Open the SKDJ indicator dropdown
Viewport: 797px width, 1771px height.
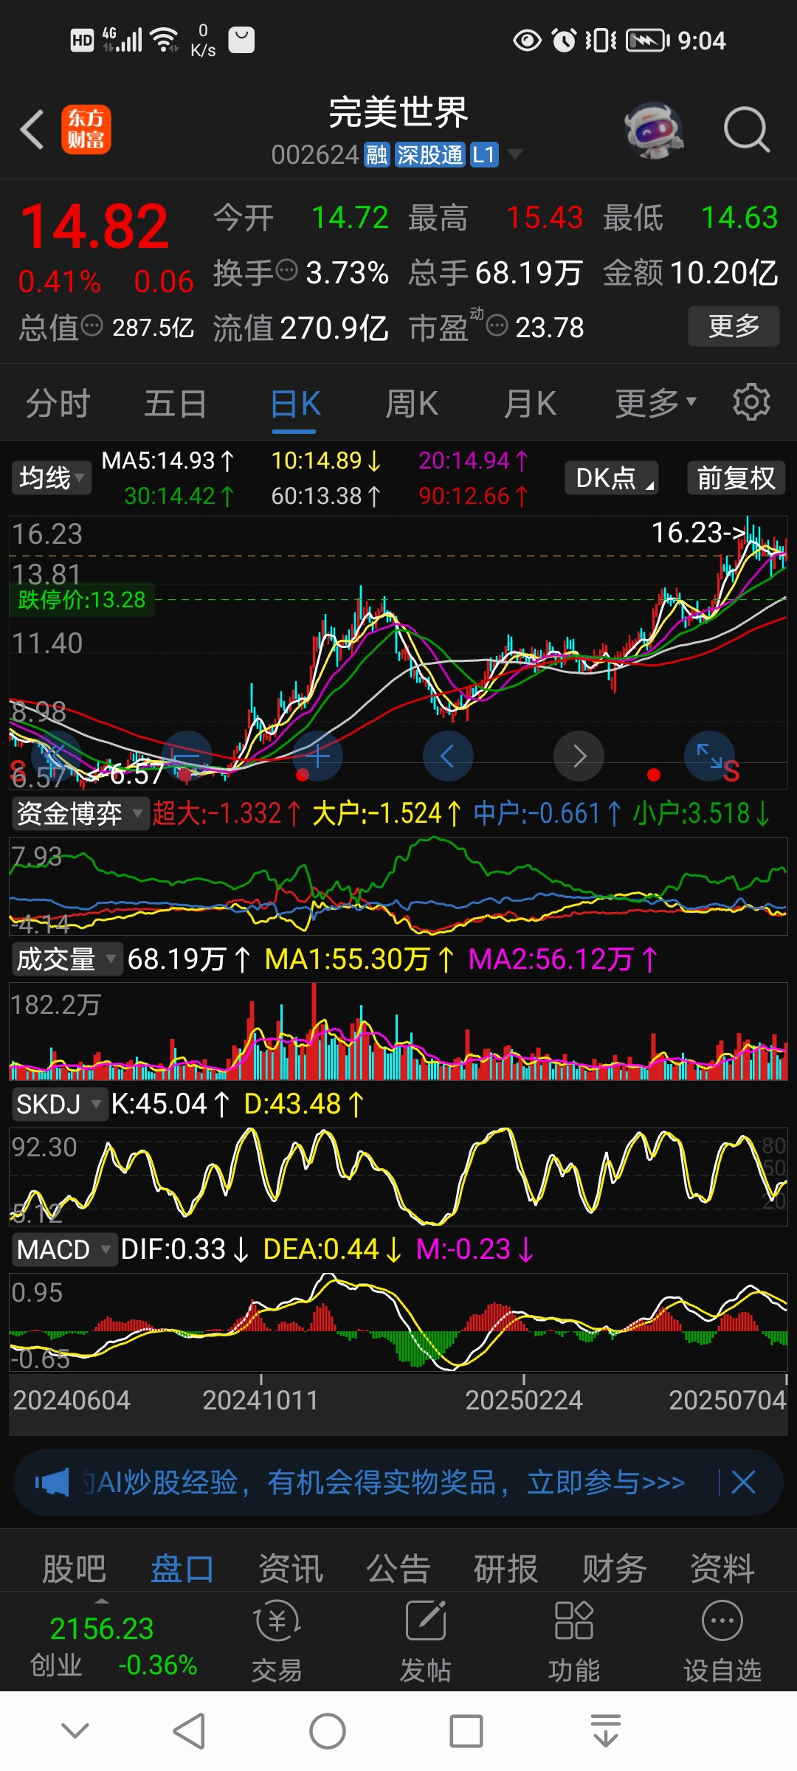[x=59, y=1105]
